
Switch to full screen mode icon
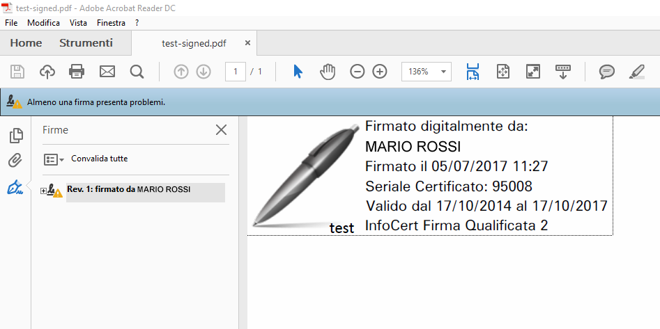pos(533,72)
